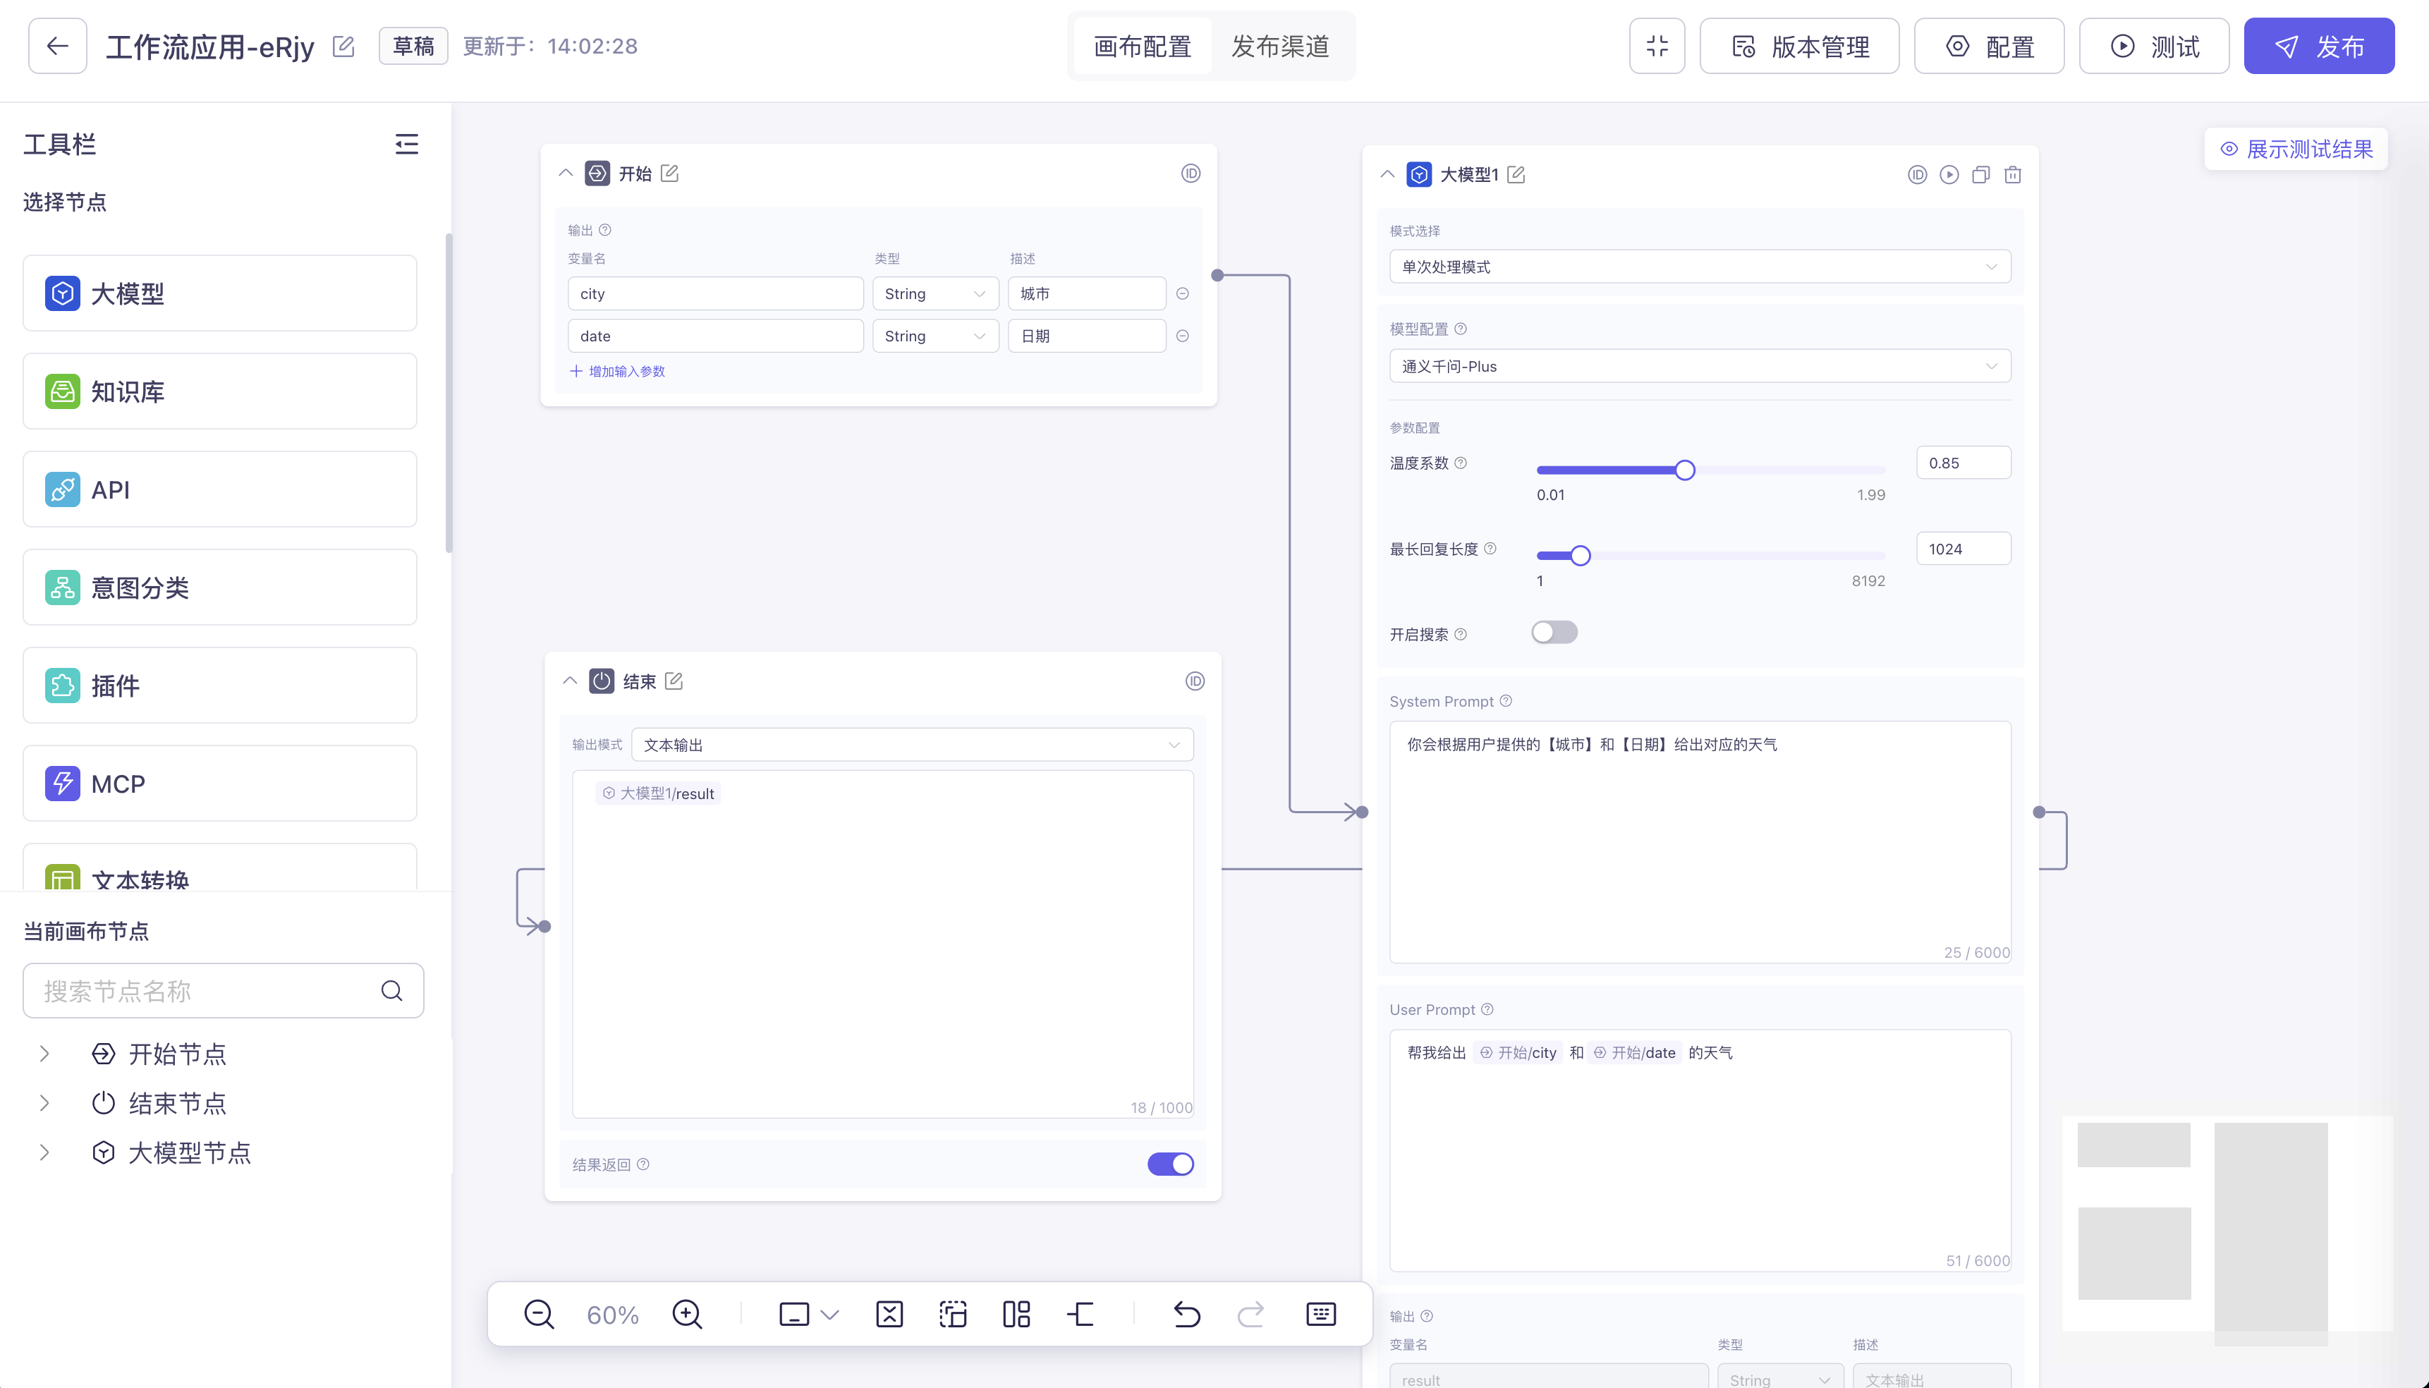Zoom out the canvas with minus magnifier
The image size is (2429, 1388).
point(539,1315)
